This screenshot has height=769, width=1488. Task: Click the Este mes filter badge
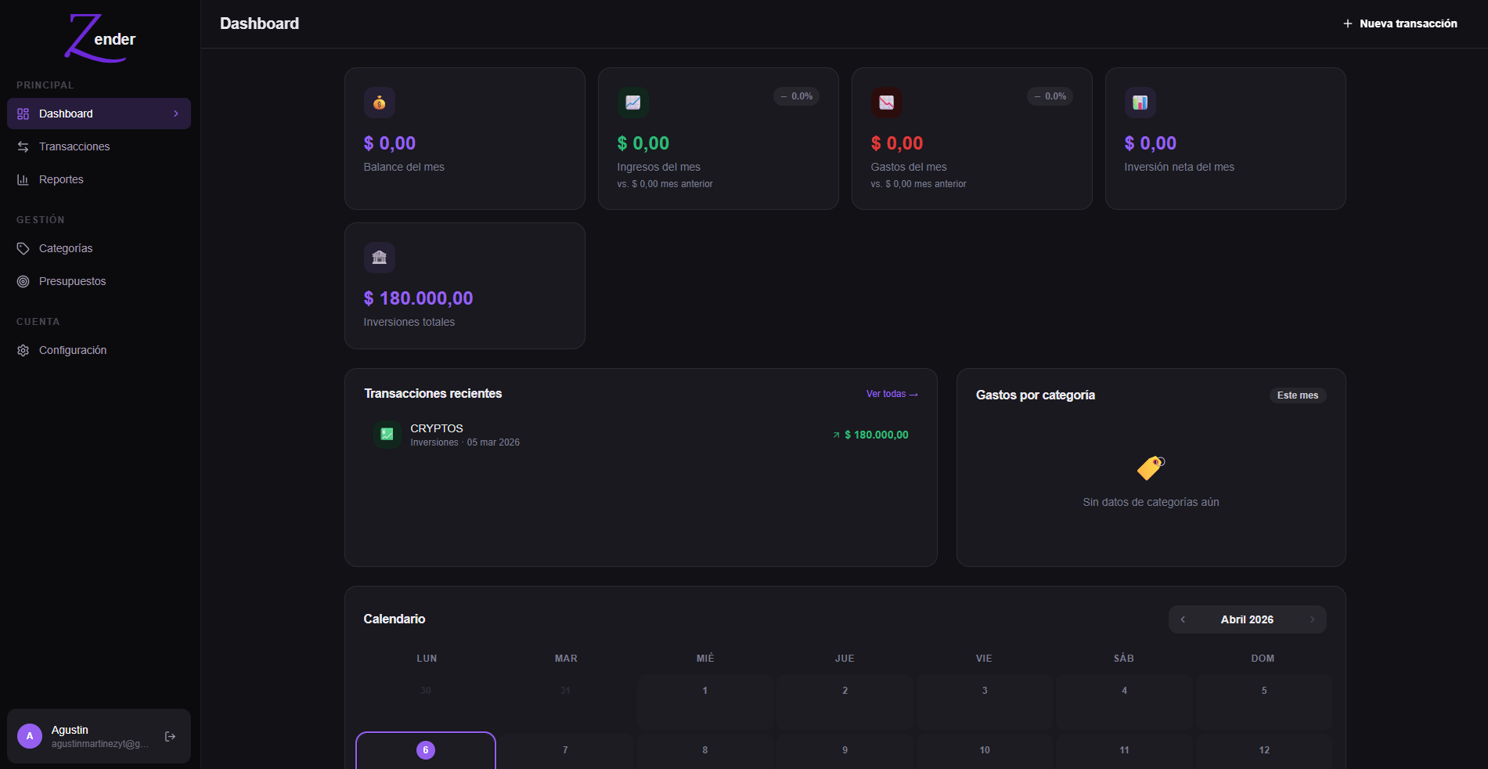1297,395
